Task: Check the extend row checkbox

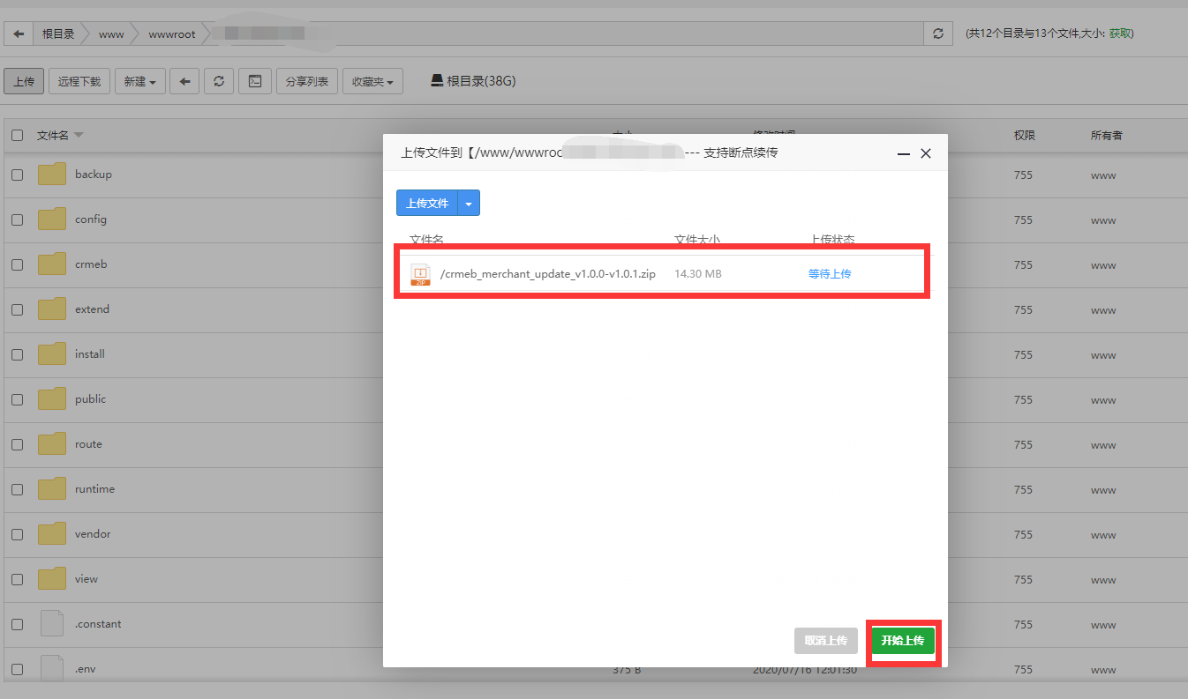Action: coord(17,309)
